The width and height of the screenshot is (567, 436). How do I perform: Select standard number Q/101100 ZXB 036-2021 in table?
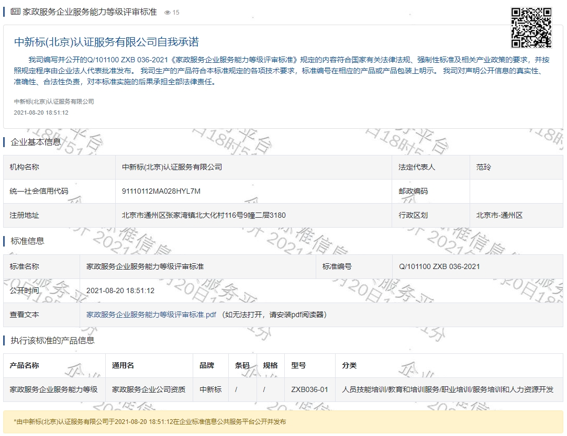coord(439,267)
